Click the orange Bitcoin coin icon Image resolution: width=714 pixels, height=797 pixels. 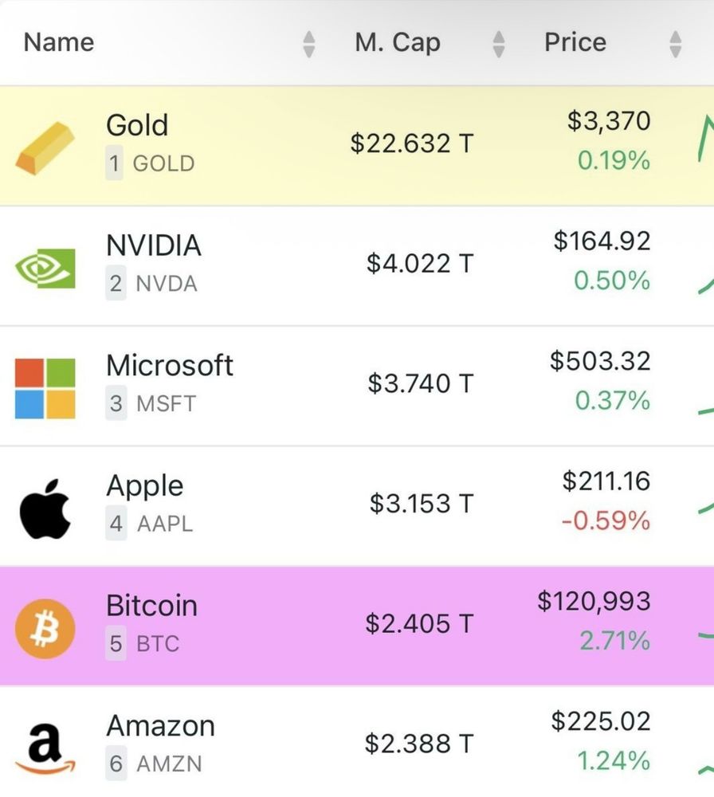[45, 629]
